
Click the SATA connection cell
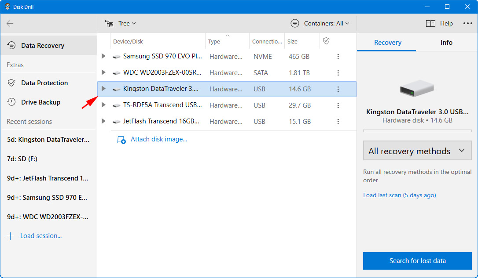coord(261,73)
